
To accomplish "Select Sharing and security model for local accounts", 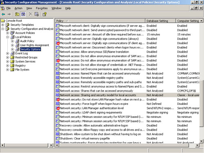I will (128, 95).
